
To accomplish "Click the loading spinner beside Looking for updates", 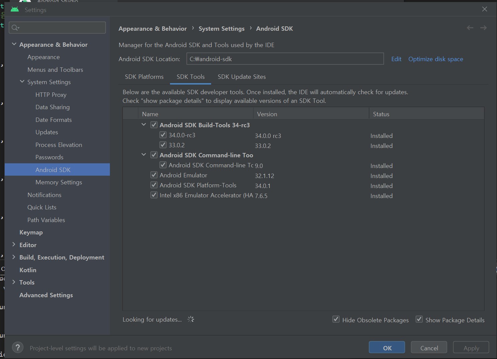I will pos(191,319).
